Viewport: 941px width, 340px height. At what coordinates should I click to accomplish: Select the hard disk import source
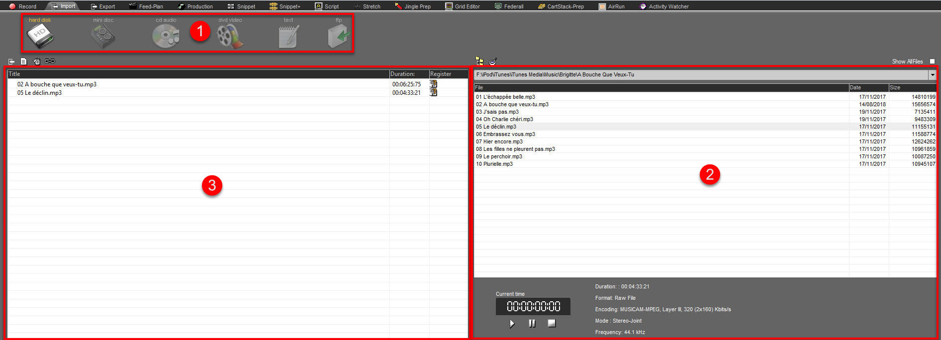pos(40,36)
